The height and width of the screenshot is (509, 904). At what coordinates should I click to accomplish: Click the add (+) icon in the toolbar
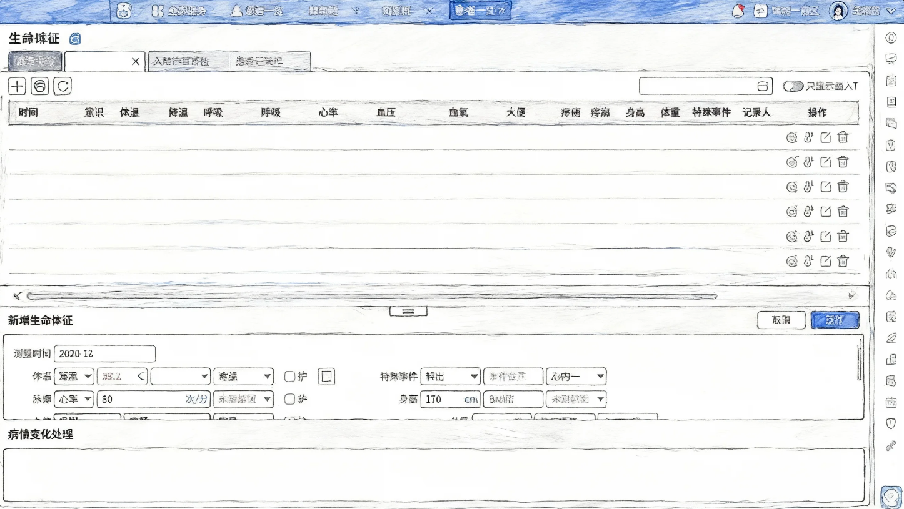point(16,86)
